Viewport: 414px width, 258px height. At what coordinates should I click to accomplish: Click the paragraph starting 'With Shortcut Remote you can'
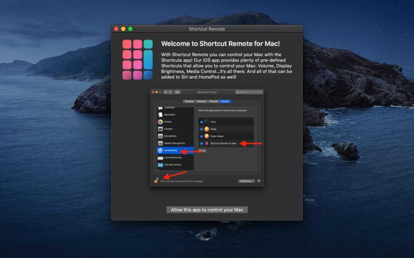tap(227, 66)
